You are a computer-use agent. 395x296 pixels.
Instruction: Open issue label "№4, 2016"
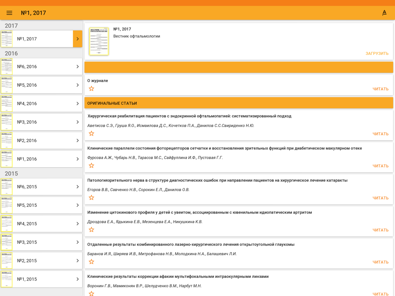27,103
